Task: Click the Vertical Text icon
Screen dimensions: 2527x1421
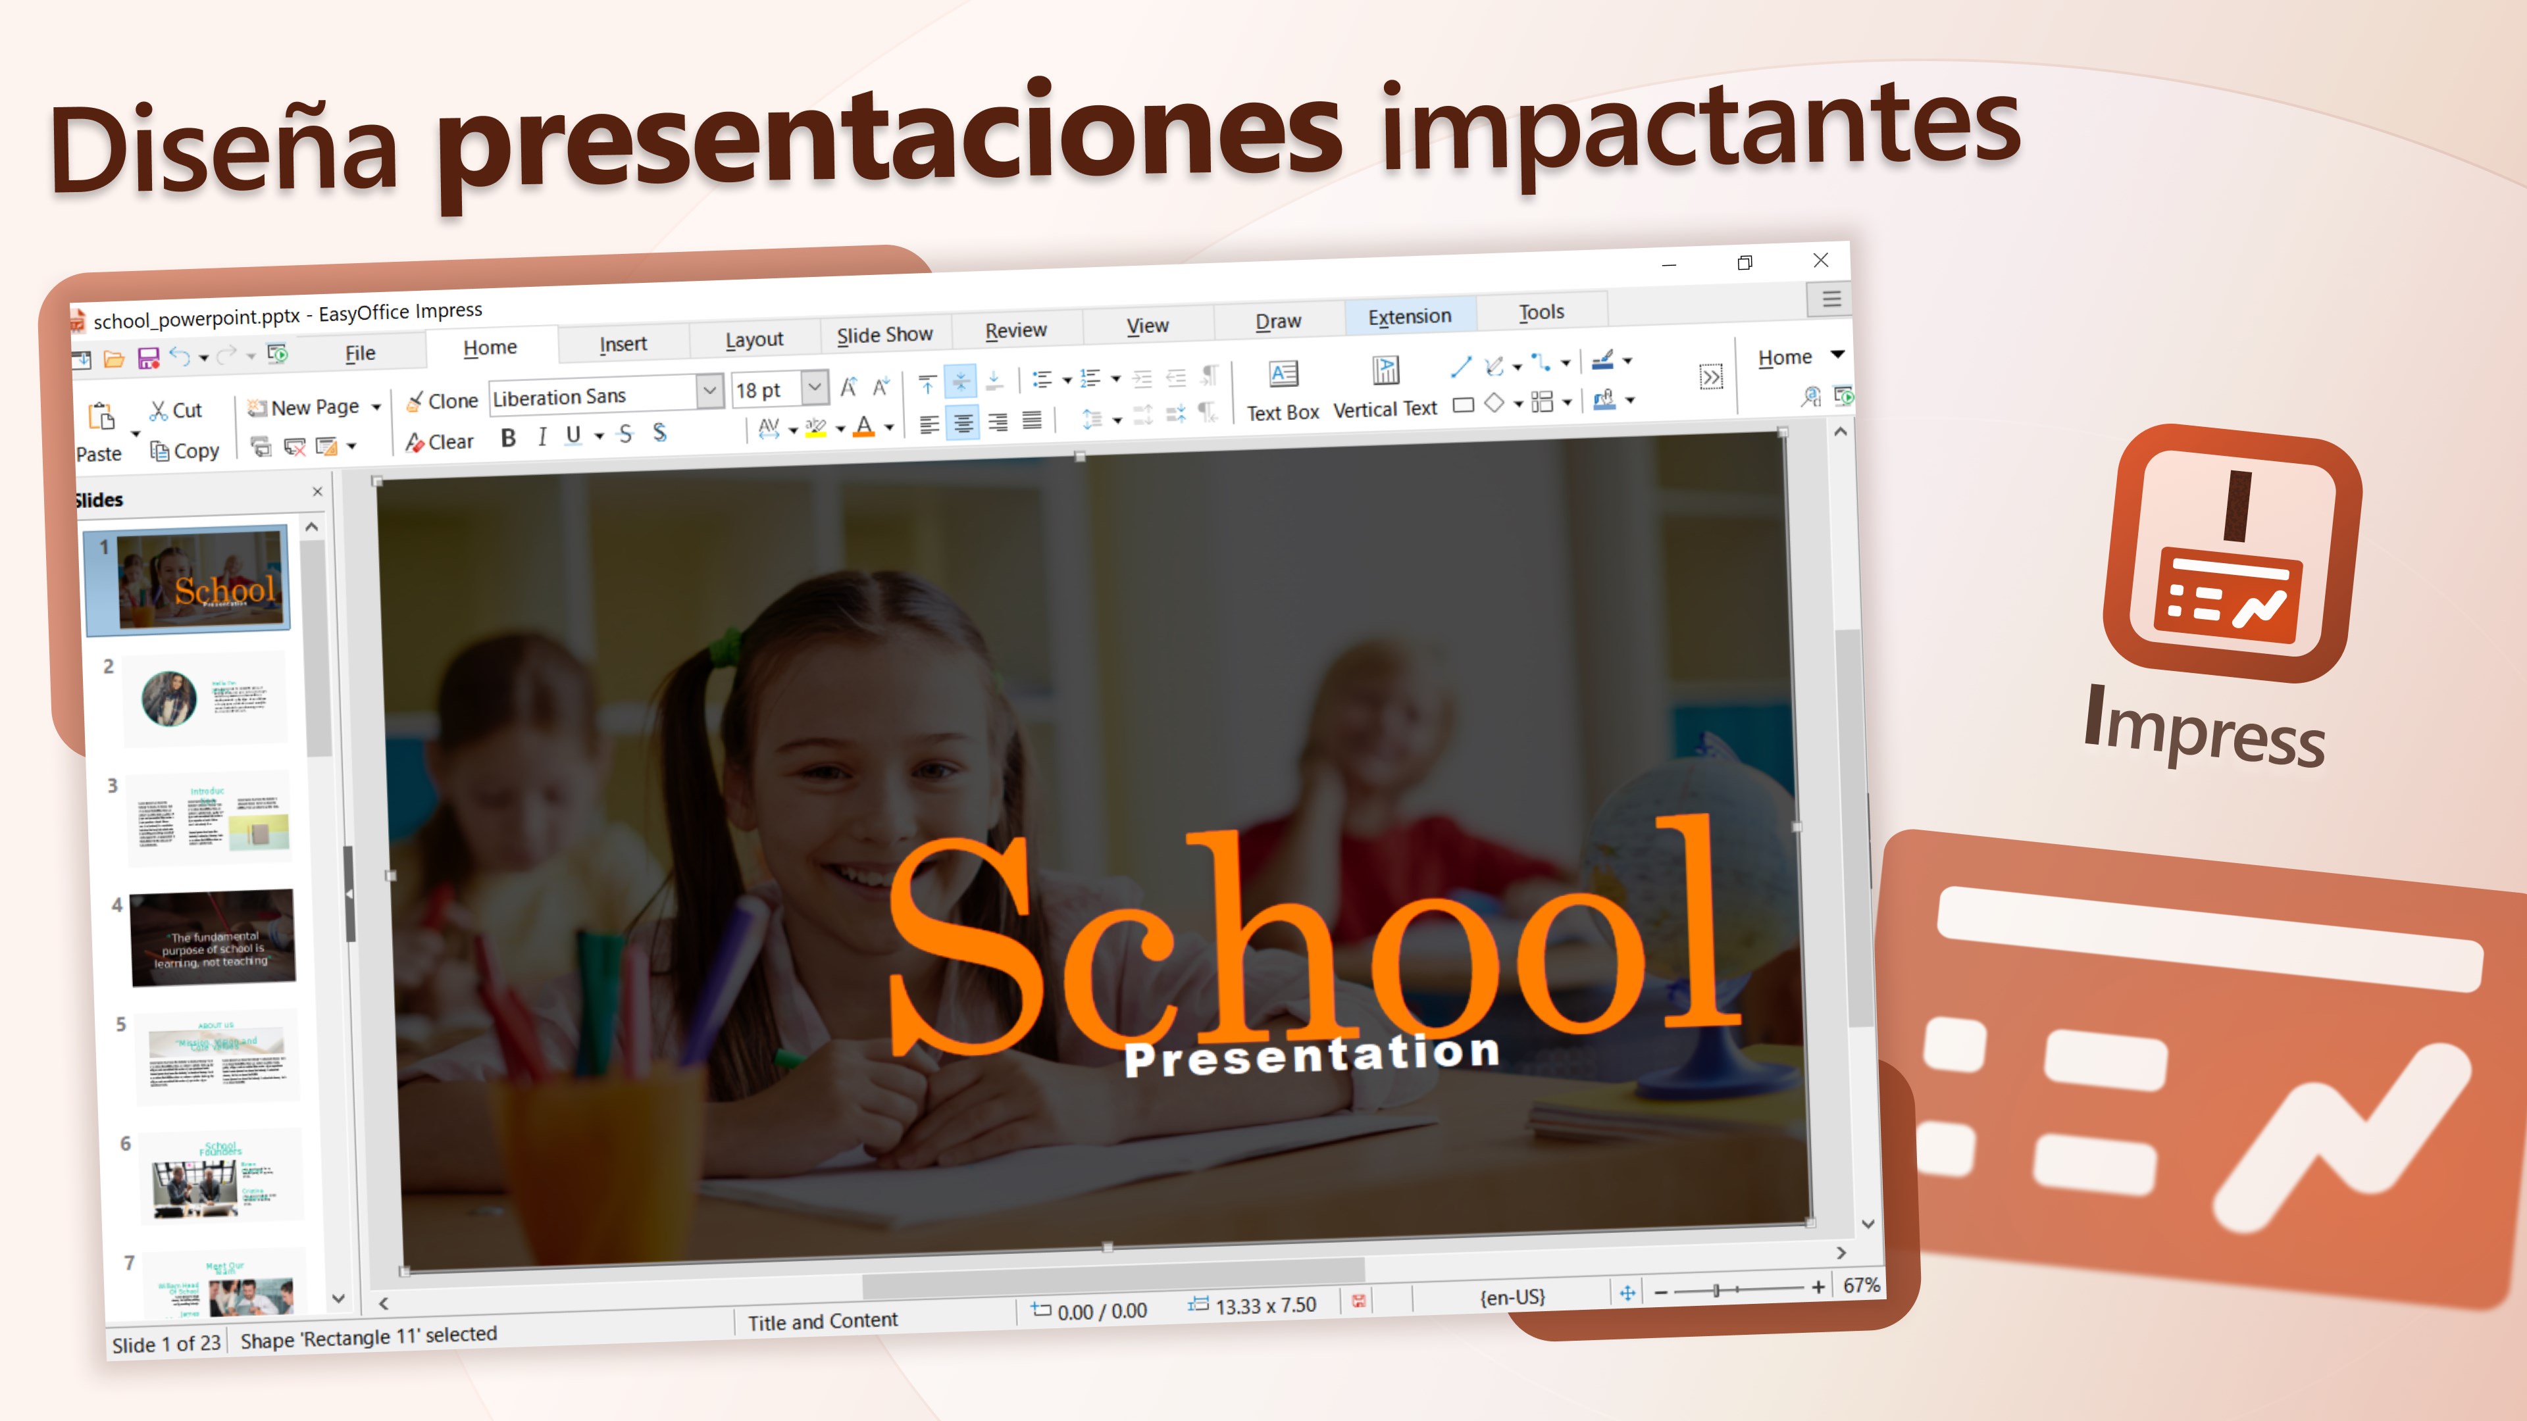Action: pyautogui.click(x=1385, y=370)
